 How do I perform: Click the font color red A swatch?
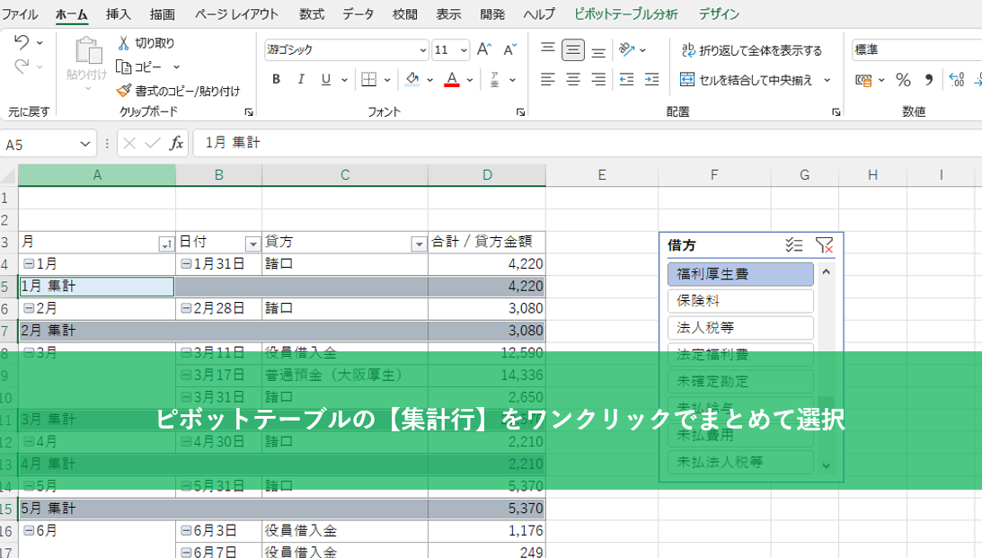tap(451, 79)
